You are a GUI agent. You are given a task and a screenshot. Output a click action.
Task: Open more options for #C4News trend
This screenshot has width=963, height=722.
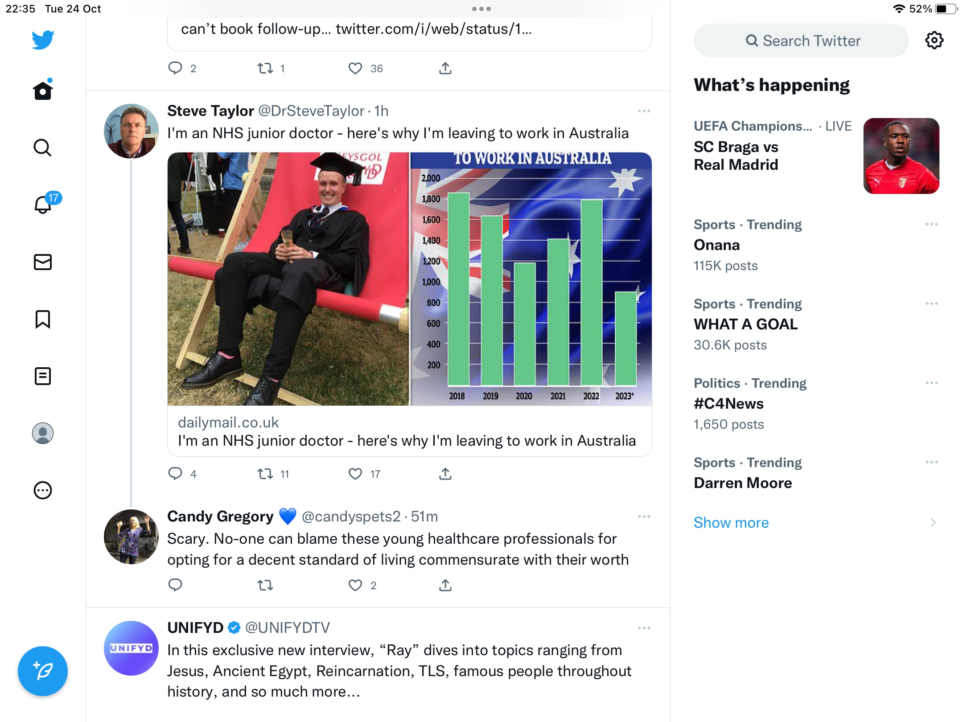tap(932, 383)
